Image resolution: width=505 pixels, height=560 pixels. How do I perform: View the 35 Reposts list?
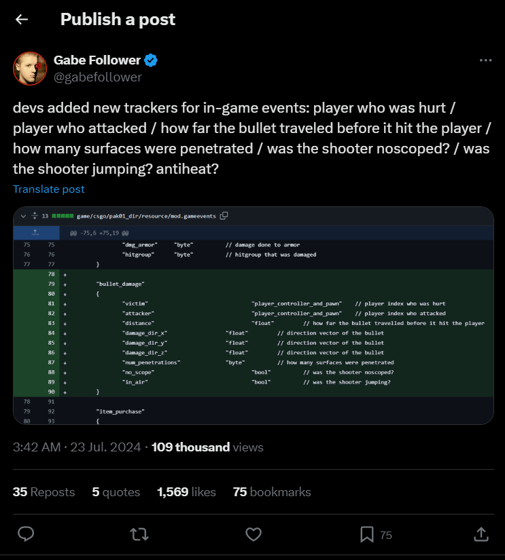click(x=43, y=491)
